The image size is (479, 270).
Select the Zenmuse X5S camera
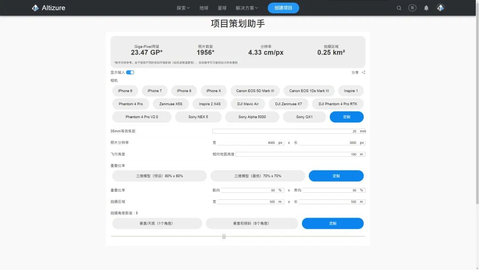pos(171,104)
